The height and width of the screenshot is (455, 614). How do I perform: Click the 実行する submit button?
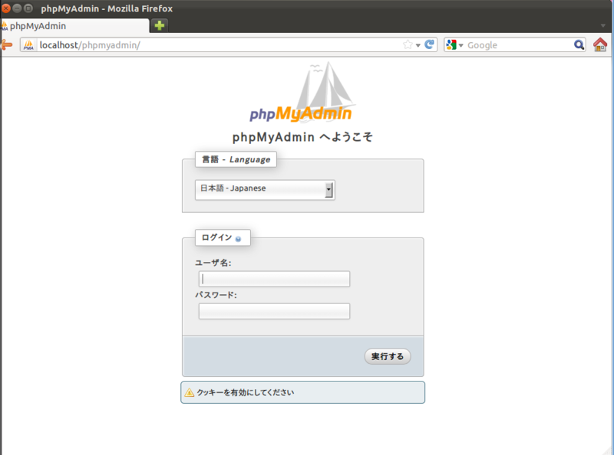coord(388,356)
